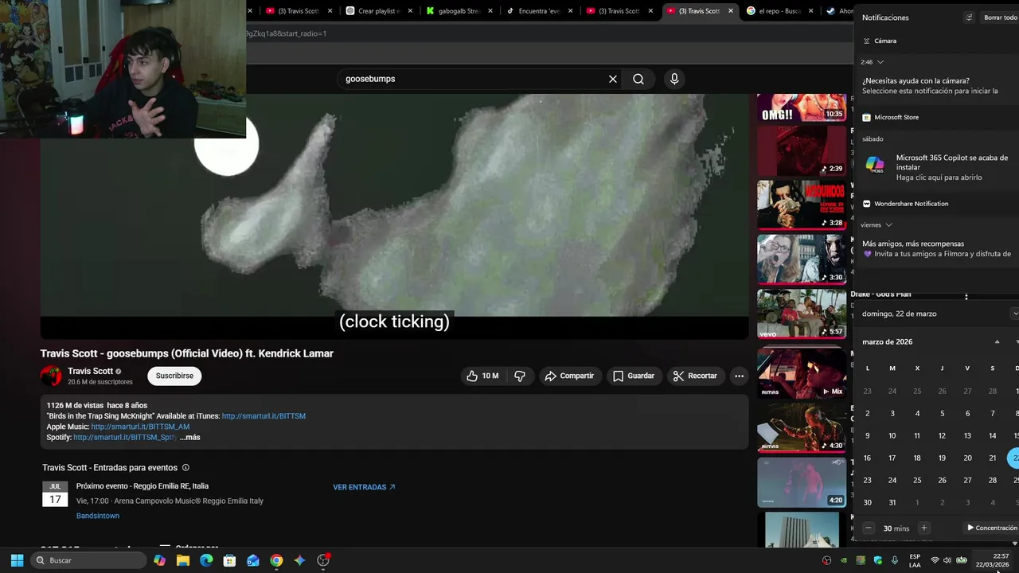This screenshot has height=573, width=1019.
Task: Select March 10 in calendar
Action: [892, 436]
